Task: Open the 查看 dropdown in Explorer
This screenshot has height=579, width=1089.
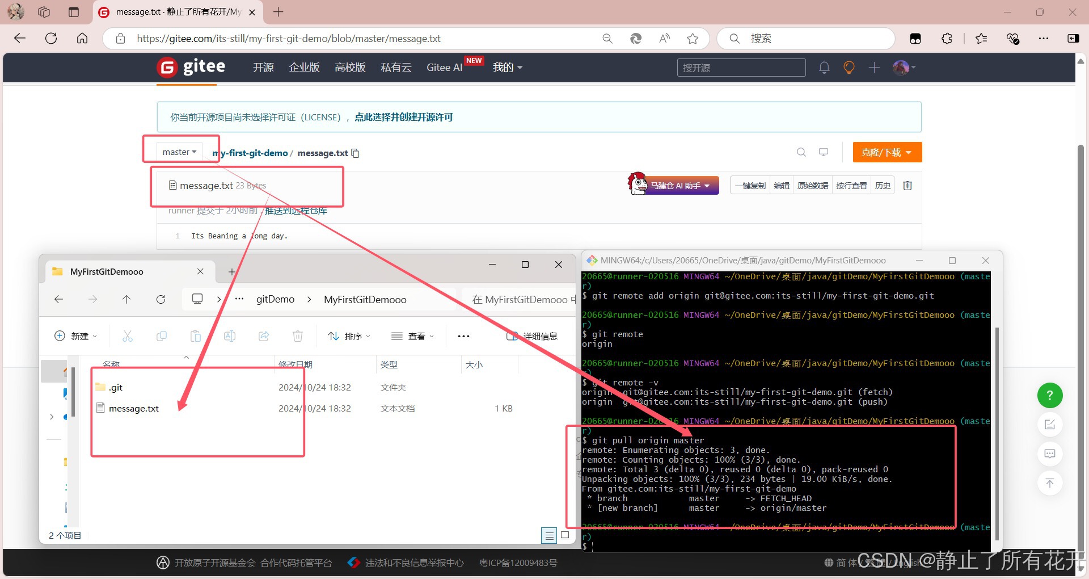Action: 413,336
